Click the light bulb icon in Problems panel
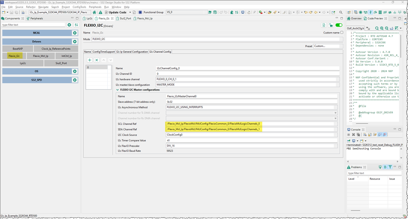Screen dimensions: 408x219 click(x=380, y=167)
